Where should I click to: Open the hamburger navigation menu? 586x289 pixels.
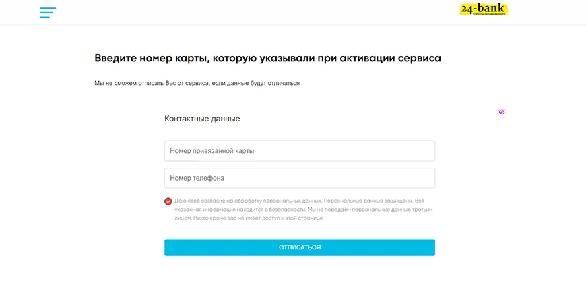coord(47,12)
